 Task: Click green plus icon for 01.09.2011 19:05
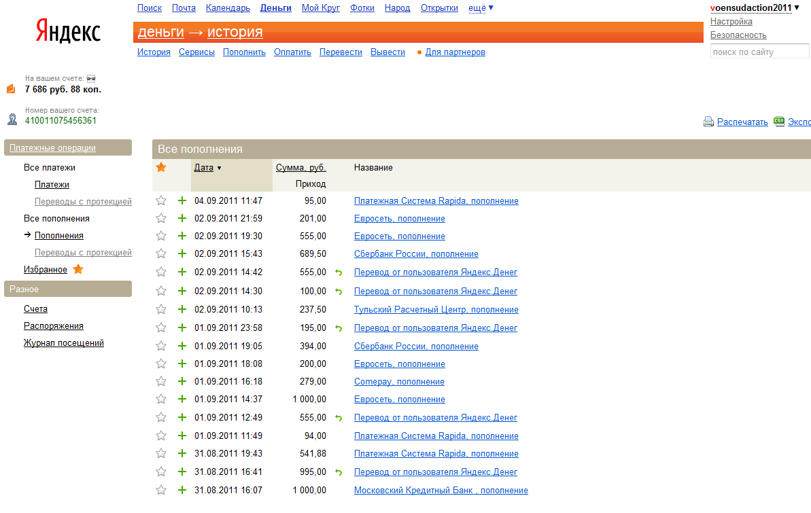[x=182, y=346]
